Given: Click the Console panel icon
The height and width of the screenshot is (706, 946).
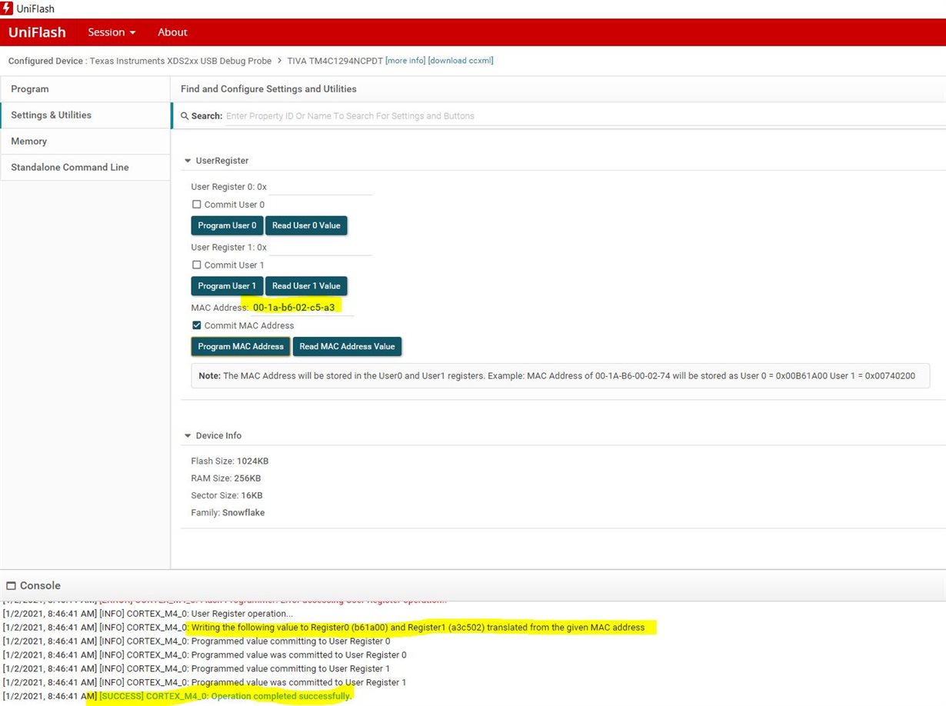Looking at the screenshot, I should click(x=11, y=586).
